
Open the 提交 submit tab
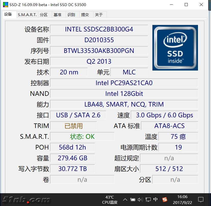[85, 15]
